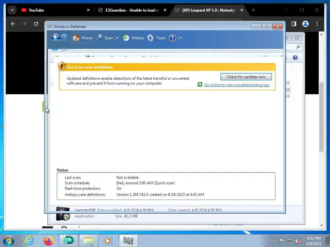Viewport: 330px width, 247px height.
Task: Open Tools in Windows Defender
Action: tap(156, 38)
